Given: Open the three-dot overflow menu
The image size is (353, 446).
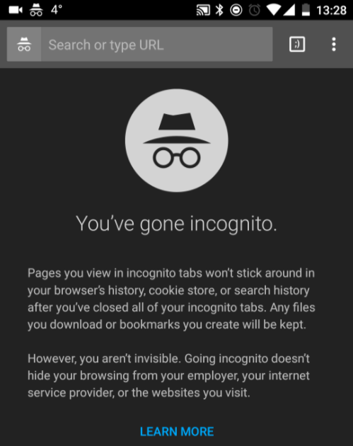Looking at the screenshot, I should 334,45.
